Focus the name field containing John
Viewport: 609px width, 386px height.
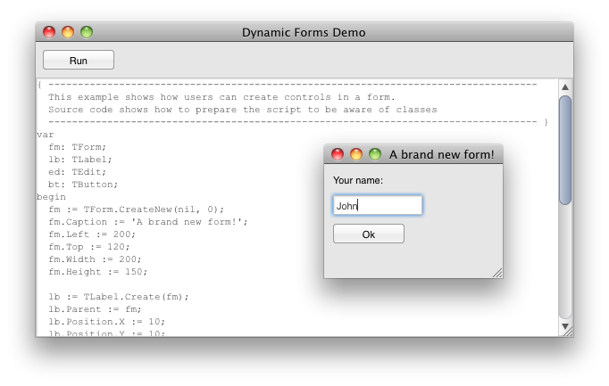point(377,205)
